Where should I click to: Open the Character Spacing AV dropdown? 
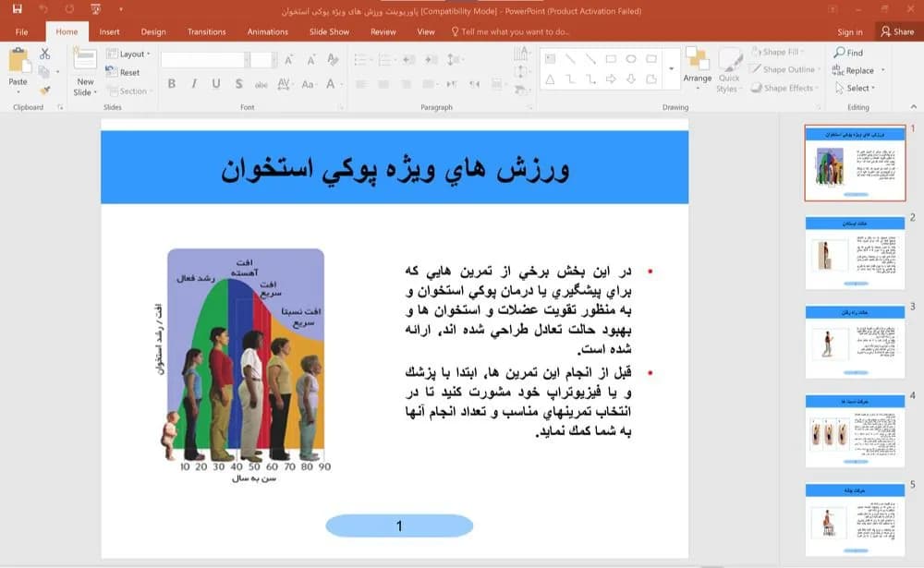coord(285,84)
